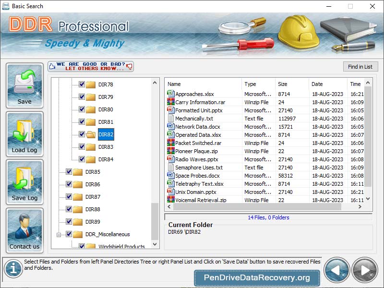Toggle the DIR85 checkbox

(69, 172)
